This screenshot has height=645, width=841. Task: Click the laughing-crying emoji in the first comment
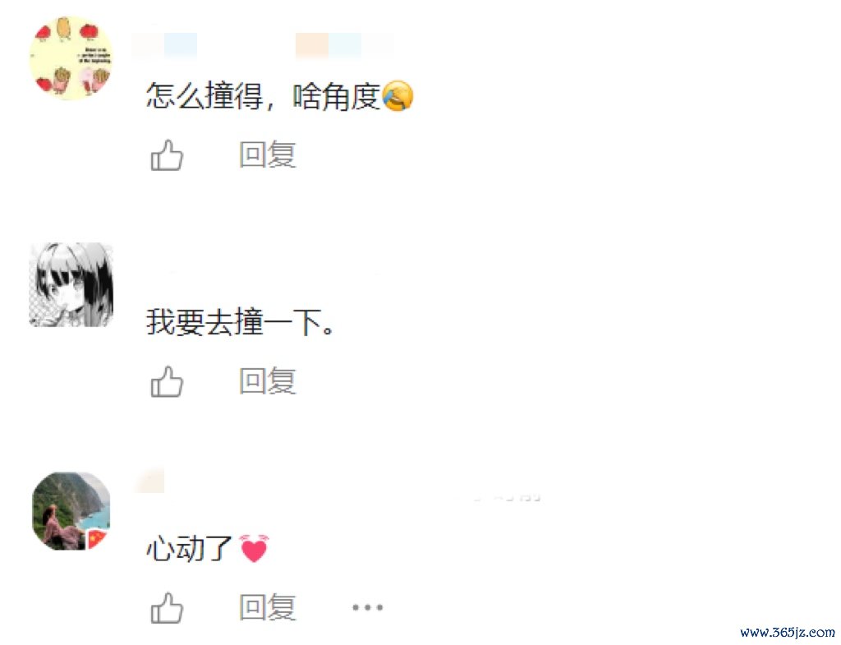tap(398, 96)
